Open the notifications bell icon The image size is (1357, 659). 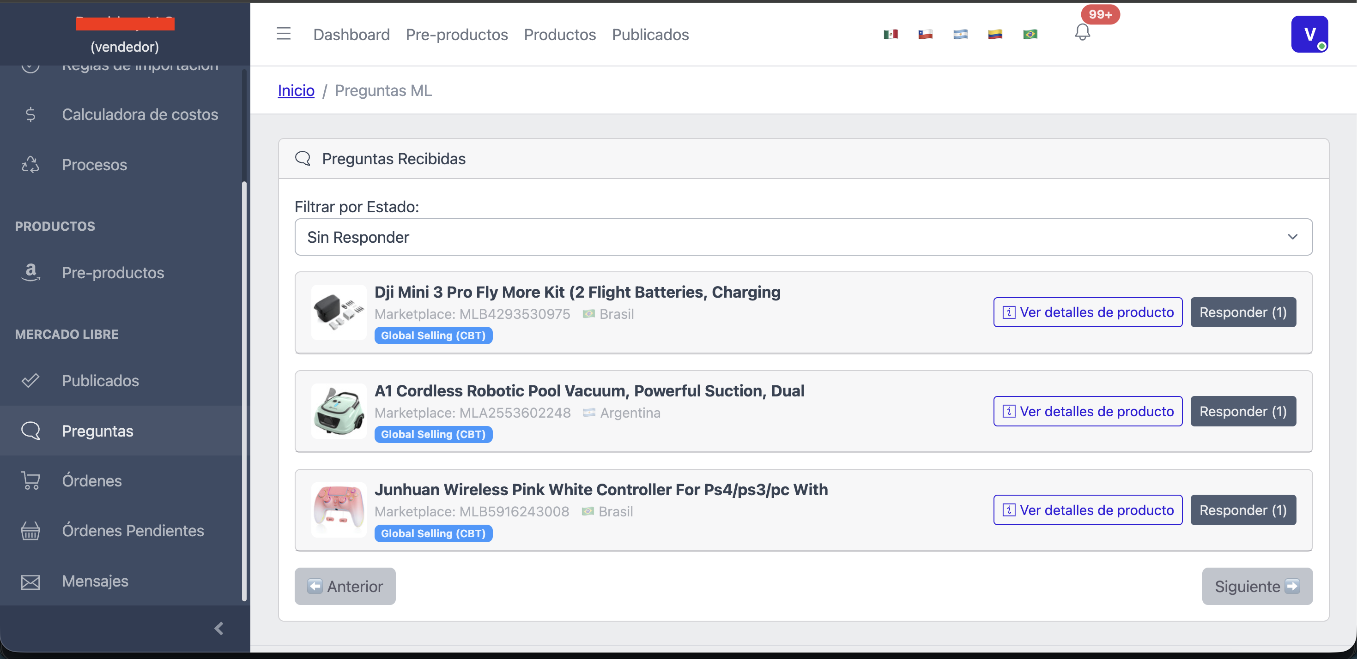1082,33
